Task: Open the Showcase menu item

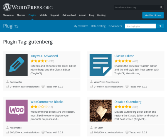Action: pos(8,15)
